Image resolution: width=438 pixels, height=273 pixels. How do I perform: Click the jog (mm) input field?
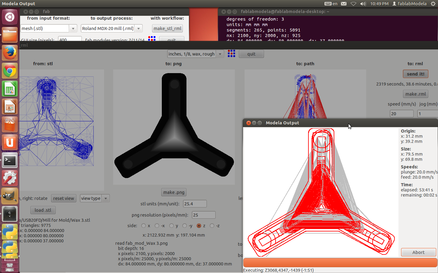pos(428,114)
